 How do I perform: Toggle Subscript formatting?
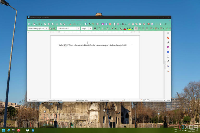(116, 29)
